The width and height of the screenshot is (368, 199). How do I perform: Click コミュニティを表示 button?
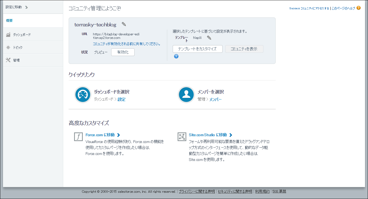244,49
